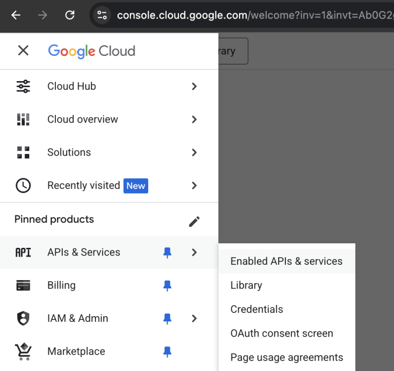Unpin Marketplace from pinned products
394x371 pixels.
[x=167, y=352]
